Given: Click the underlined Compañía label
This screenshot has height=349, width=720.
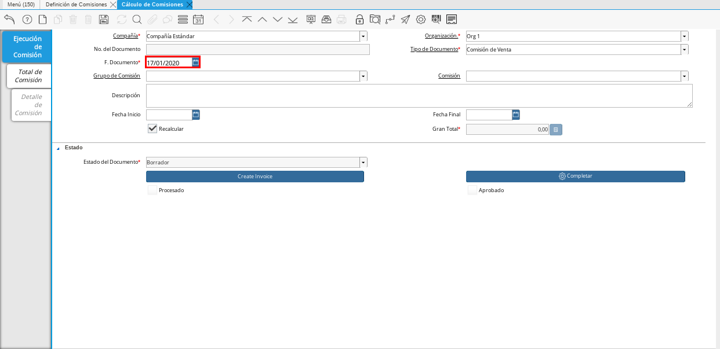Looking at the screenshot, I should [126, 36].
